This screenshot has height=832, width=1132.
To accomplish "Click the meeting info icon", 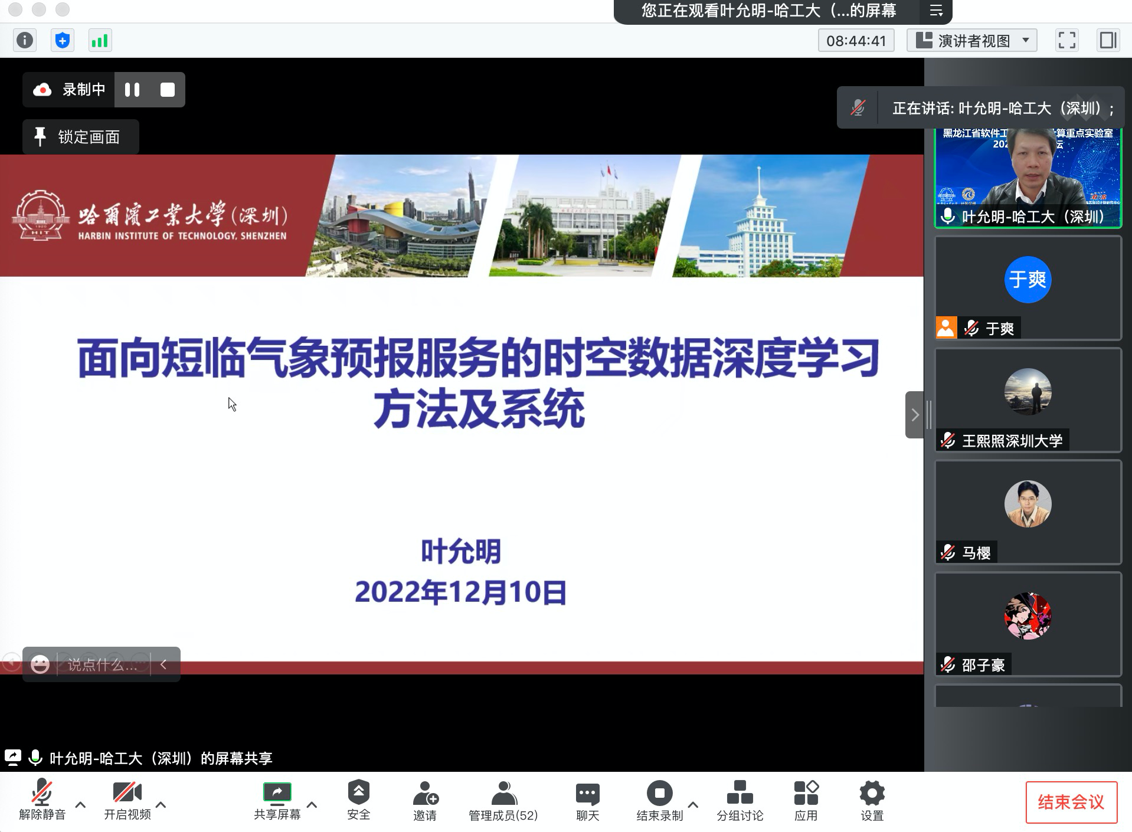I will click(25, 41).
